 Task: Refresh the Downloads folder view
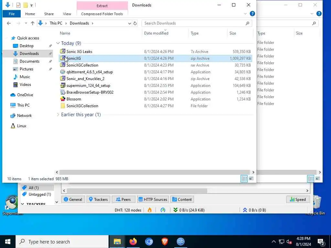click(x=135, y=23)
